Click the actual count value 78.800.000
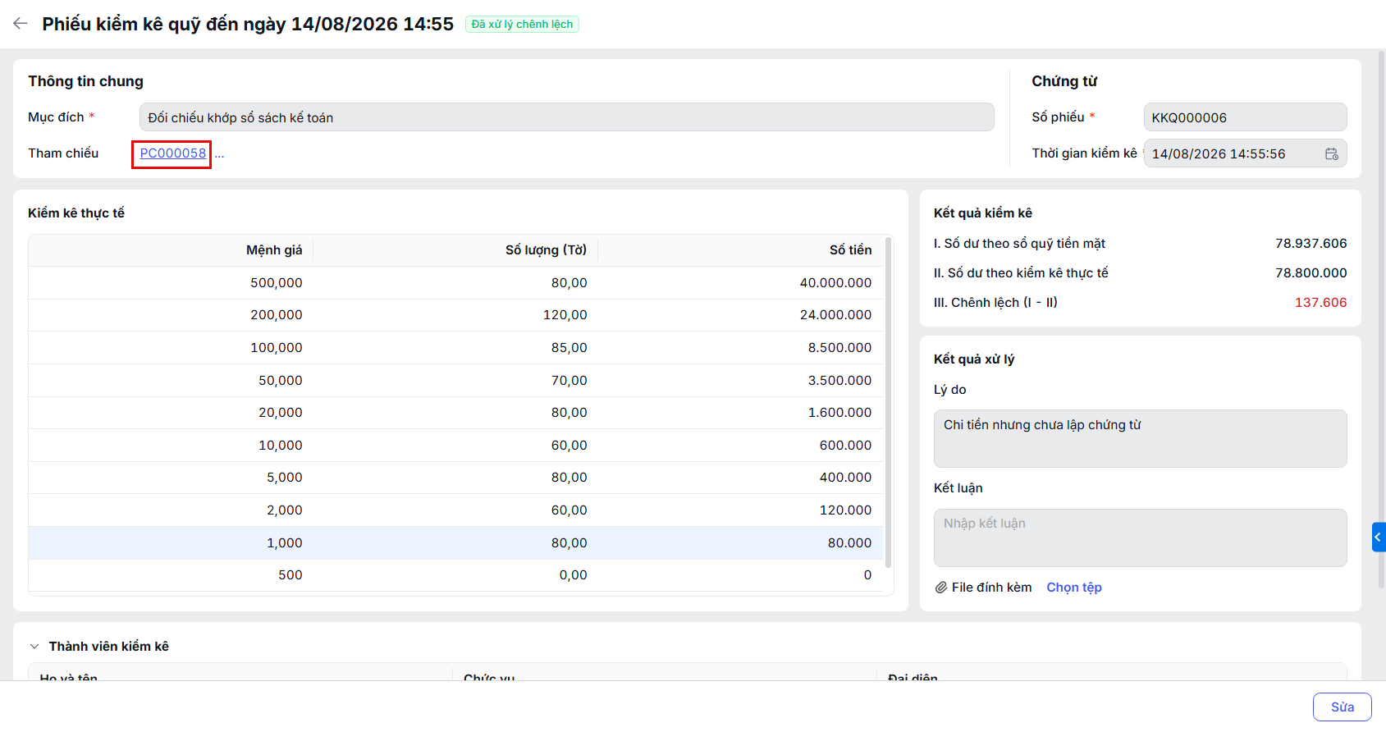 [1311, 273]
